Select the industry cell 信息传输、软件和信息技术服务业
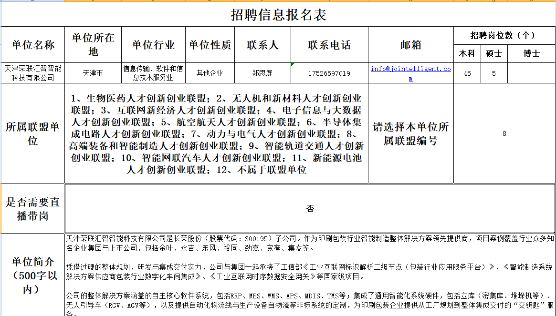556x316 pixels. pyautogui.click(x=153, y=73)
